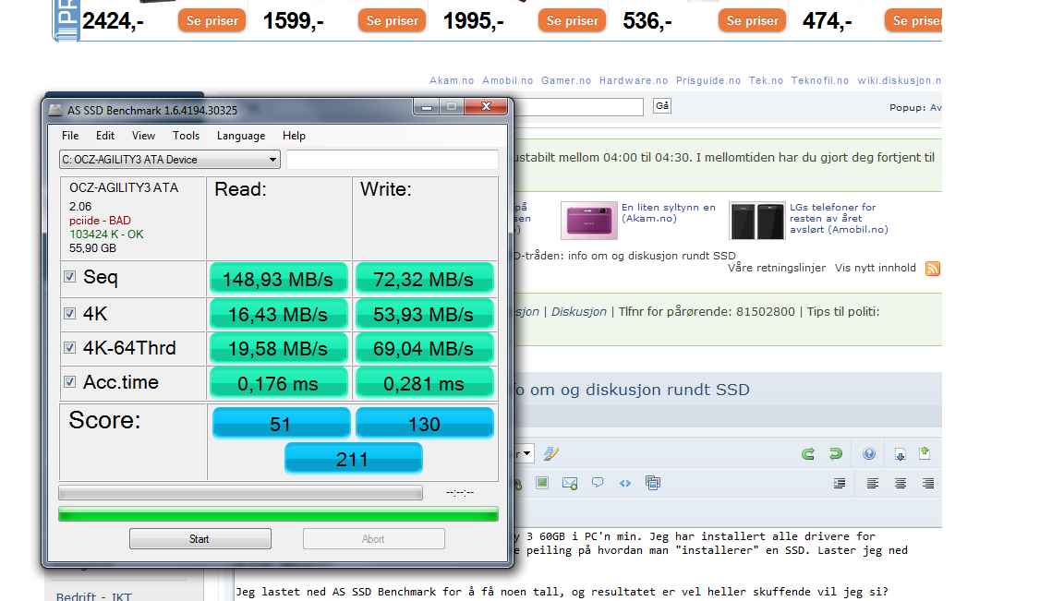Open the Teknofil.no network link
Screen dimensions: 1064x601
820,80
